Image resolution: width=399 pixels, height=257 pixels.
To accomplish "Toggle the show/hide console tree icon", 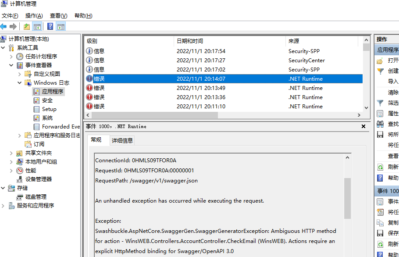I will click(x=37, y=26).
